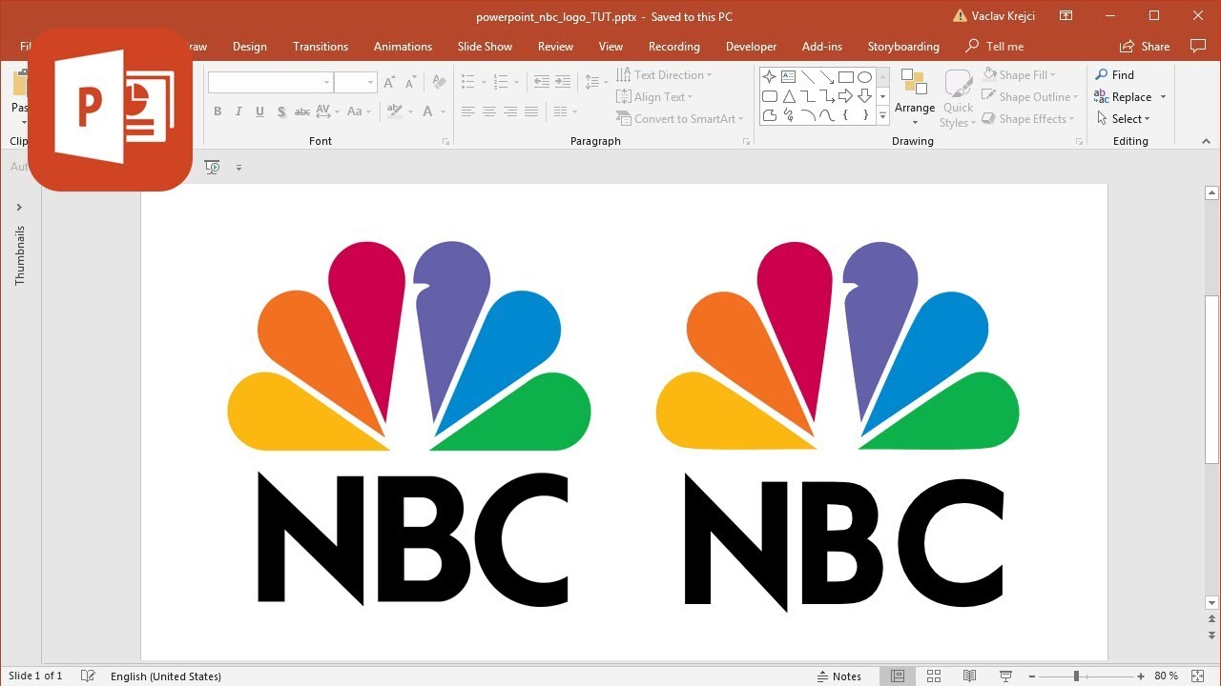
Task: Click Zoom Out minus button
Action: (1031, 676)
